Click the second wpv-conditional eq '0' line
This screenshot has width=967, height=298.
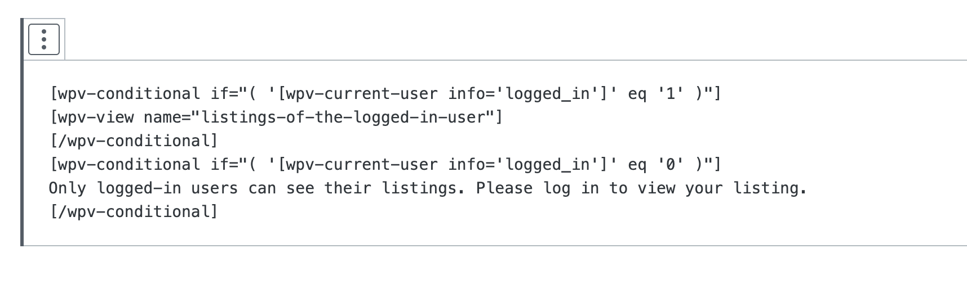[x=385, y=164]
